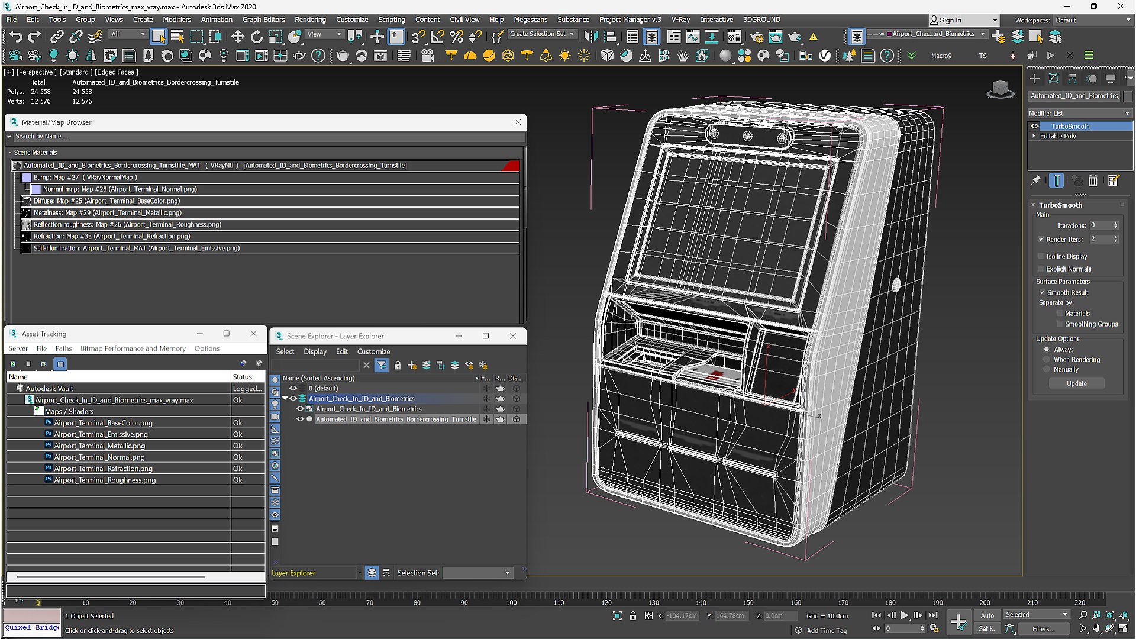The image size is (1136, 639).
Task: Open Workspaces Default dropdown
Action: (1092, 20)
